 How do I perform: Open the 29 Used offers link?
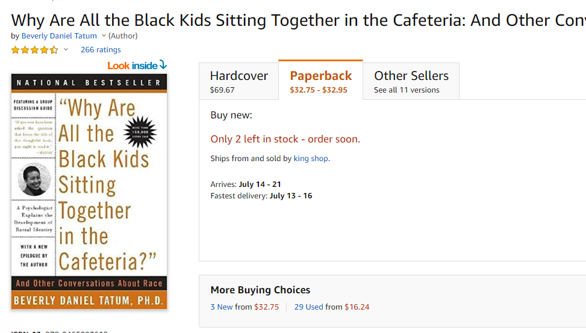coord(309,307)
